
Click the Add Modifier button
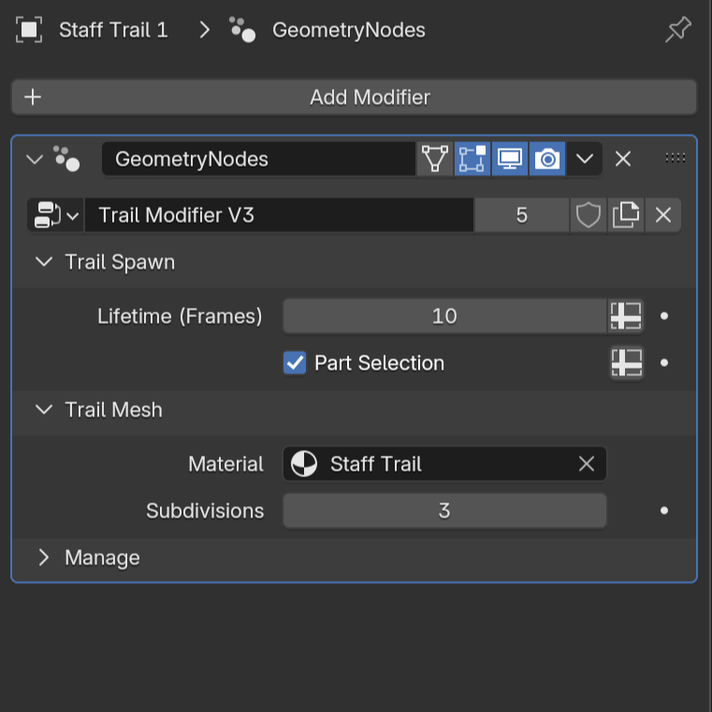(355, 97)
